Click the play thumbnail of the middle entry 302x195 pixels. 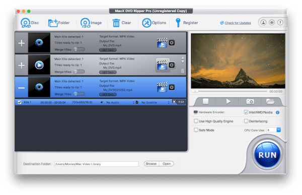point(39,65)
